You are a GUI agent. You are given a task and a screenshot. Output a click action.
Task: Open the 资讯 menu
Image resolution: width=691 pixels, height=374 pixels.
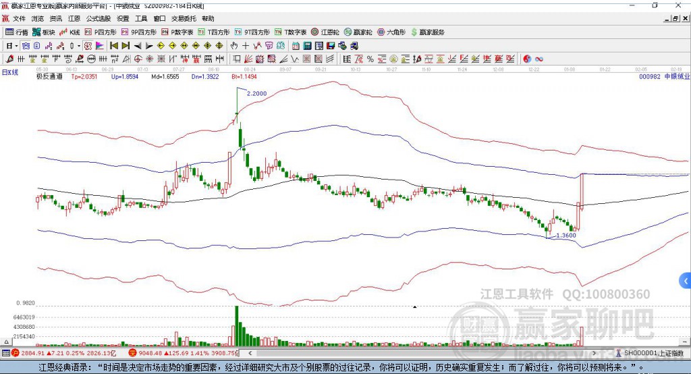tap(55, 18)
